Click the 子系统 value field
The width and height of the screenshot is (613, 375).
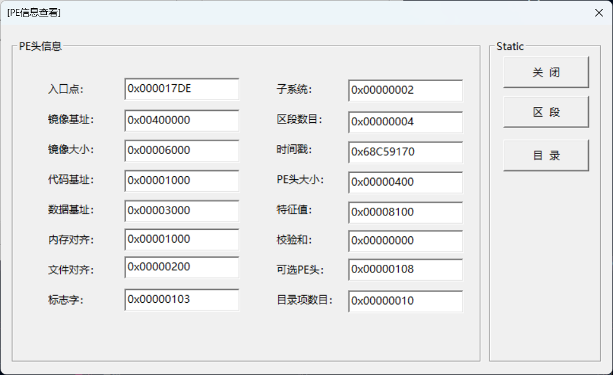pos(405,91)
